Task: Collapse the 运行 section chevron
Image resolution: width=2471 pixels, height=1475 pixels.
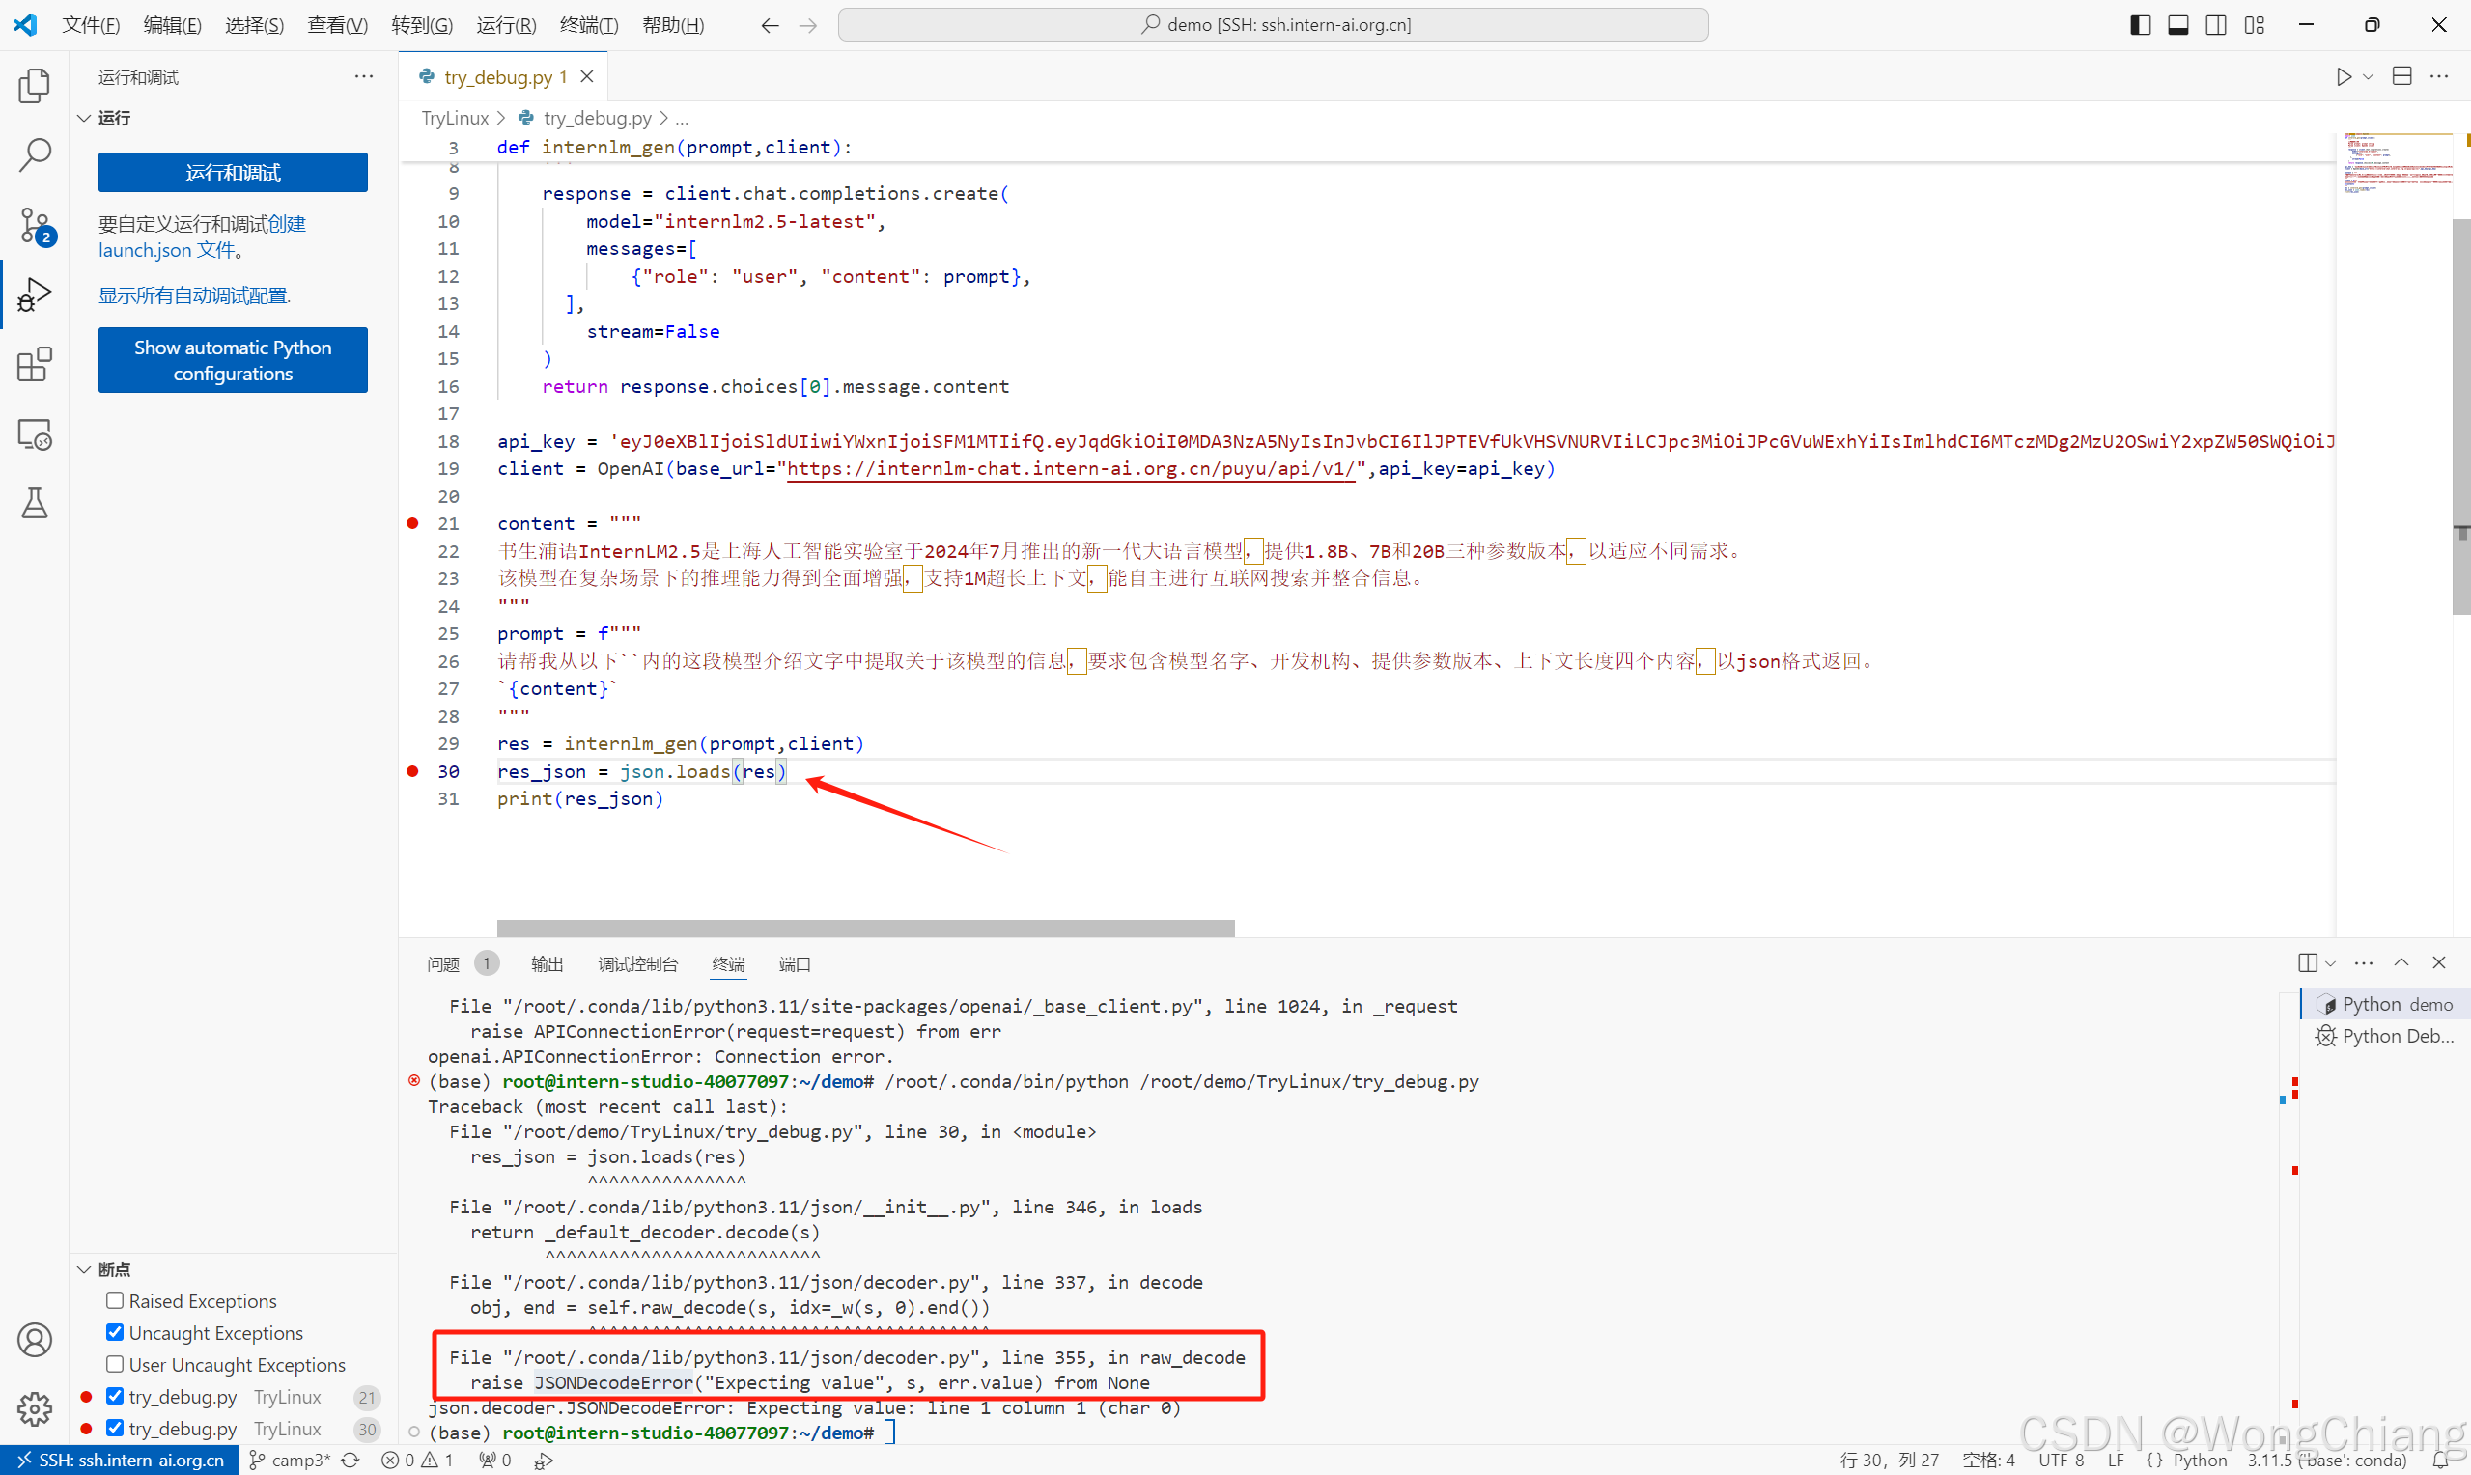Action: tap(84, 119)
